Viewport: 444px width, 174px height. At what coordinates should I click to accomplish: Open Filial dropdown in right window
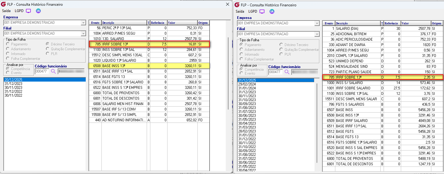coord(317,34)
